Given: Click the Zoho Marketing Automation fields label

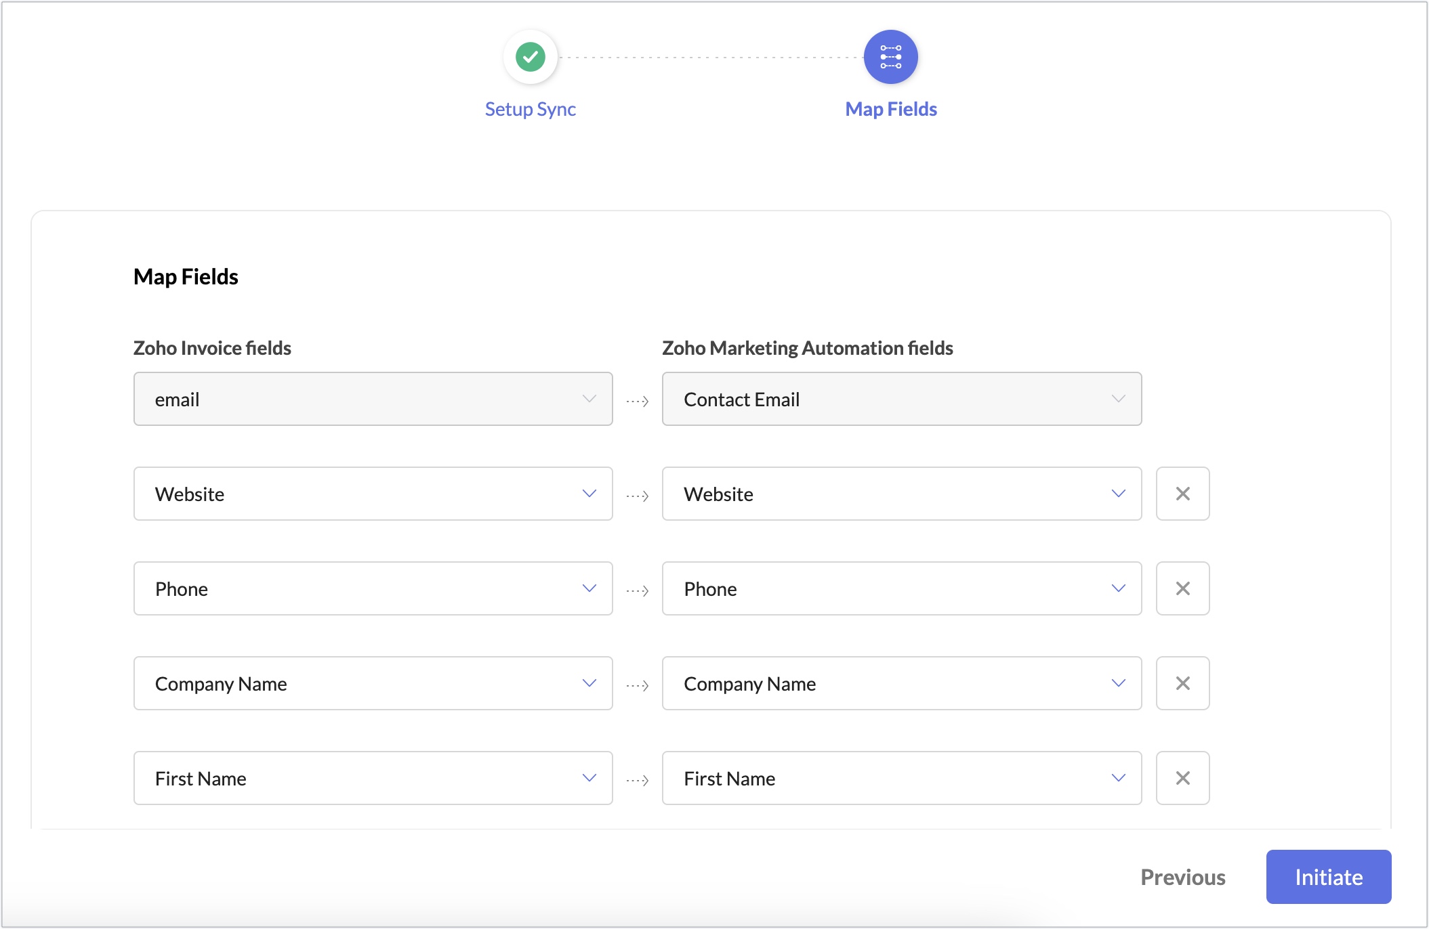Looking at the screenshot, I should pyautogui.click(x=808, y=348).
